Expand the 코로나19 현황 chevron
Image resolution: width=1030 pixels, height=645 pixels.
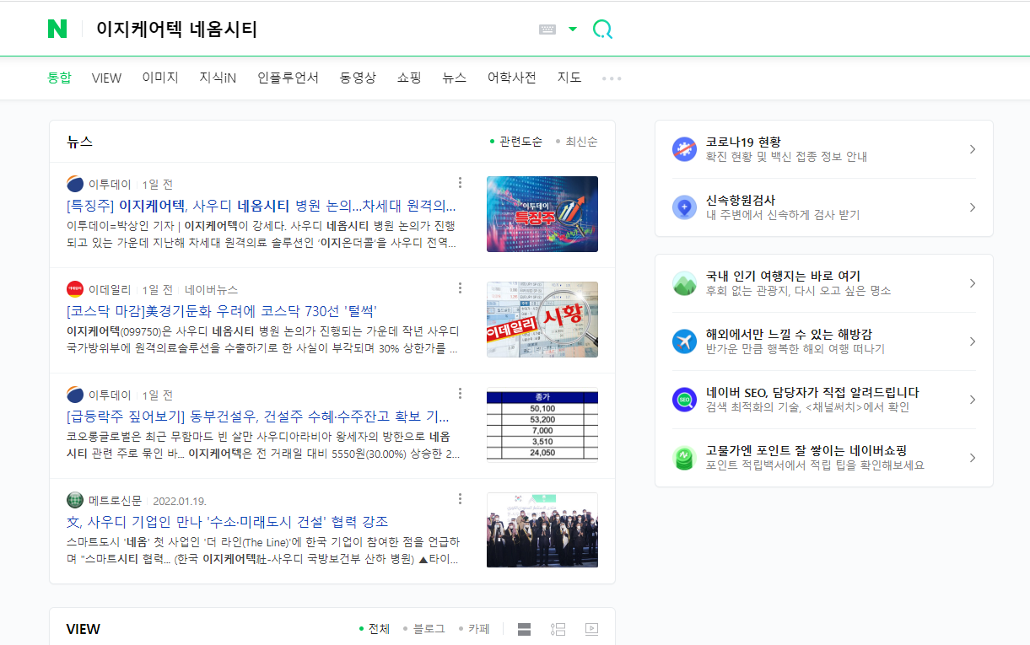(973, 149)
